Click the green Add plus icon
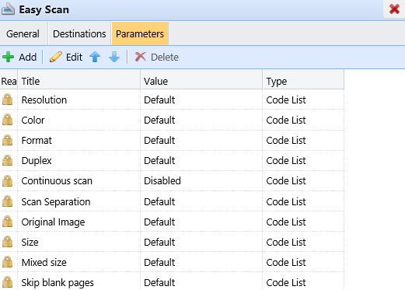 [x=9, y=57]
